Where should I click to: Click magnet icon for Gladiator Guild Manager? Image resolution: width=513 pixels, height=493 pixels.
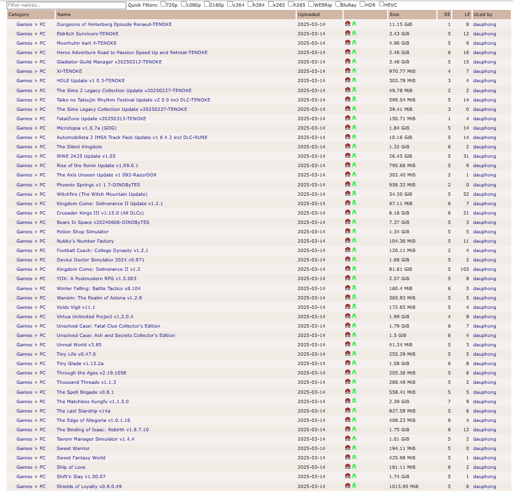[348, 62]
